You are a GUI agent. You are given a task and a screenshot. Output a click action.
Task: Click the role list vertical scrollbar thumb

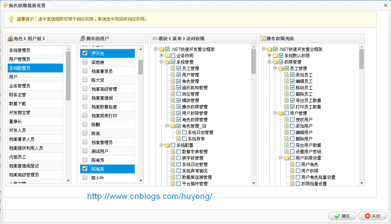point(68,76)
